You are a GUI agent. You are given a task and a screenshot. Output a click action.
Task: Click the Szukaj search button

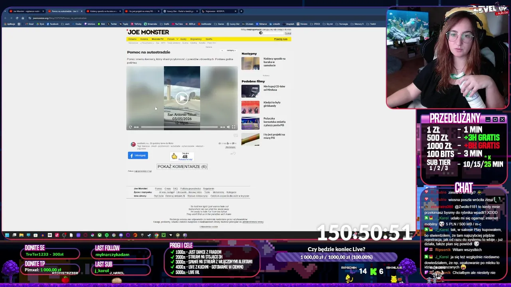point(288,33)
